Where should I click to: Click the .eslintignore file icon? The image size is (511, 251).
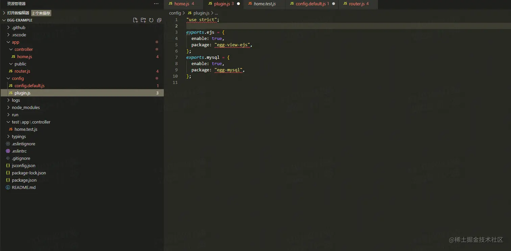click(x=8, y=144)
